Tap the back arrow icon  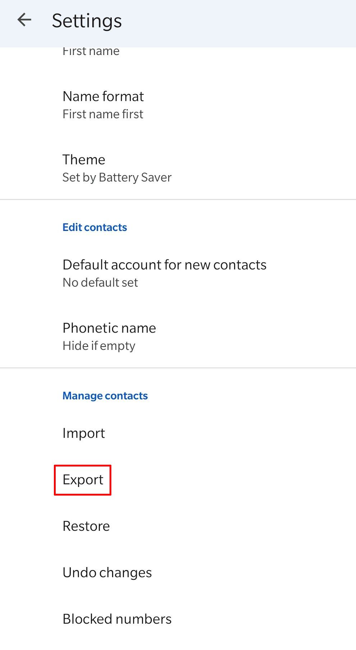[24, 20]
